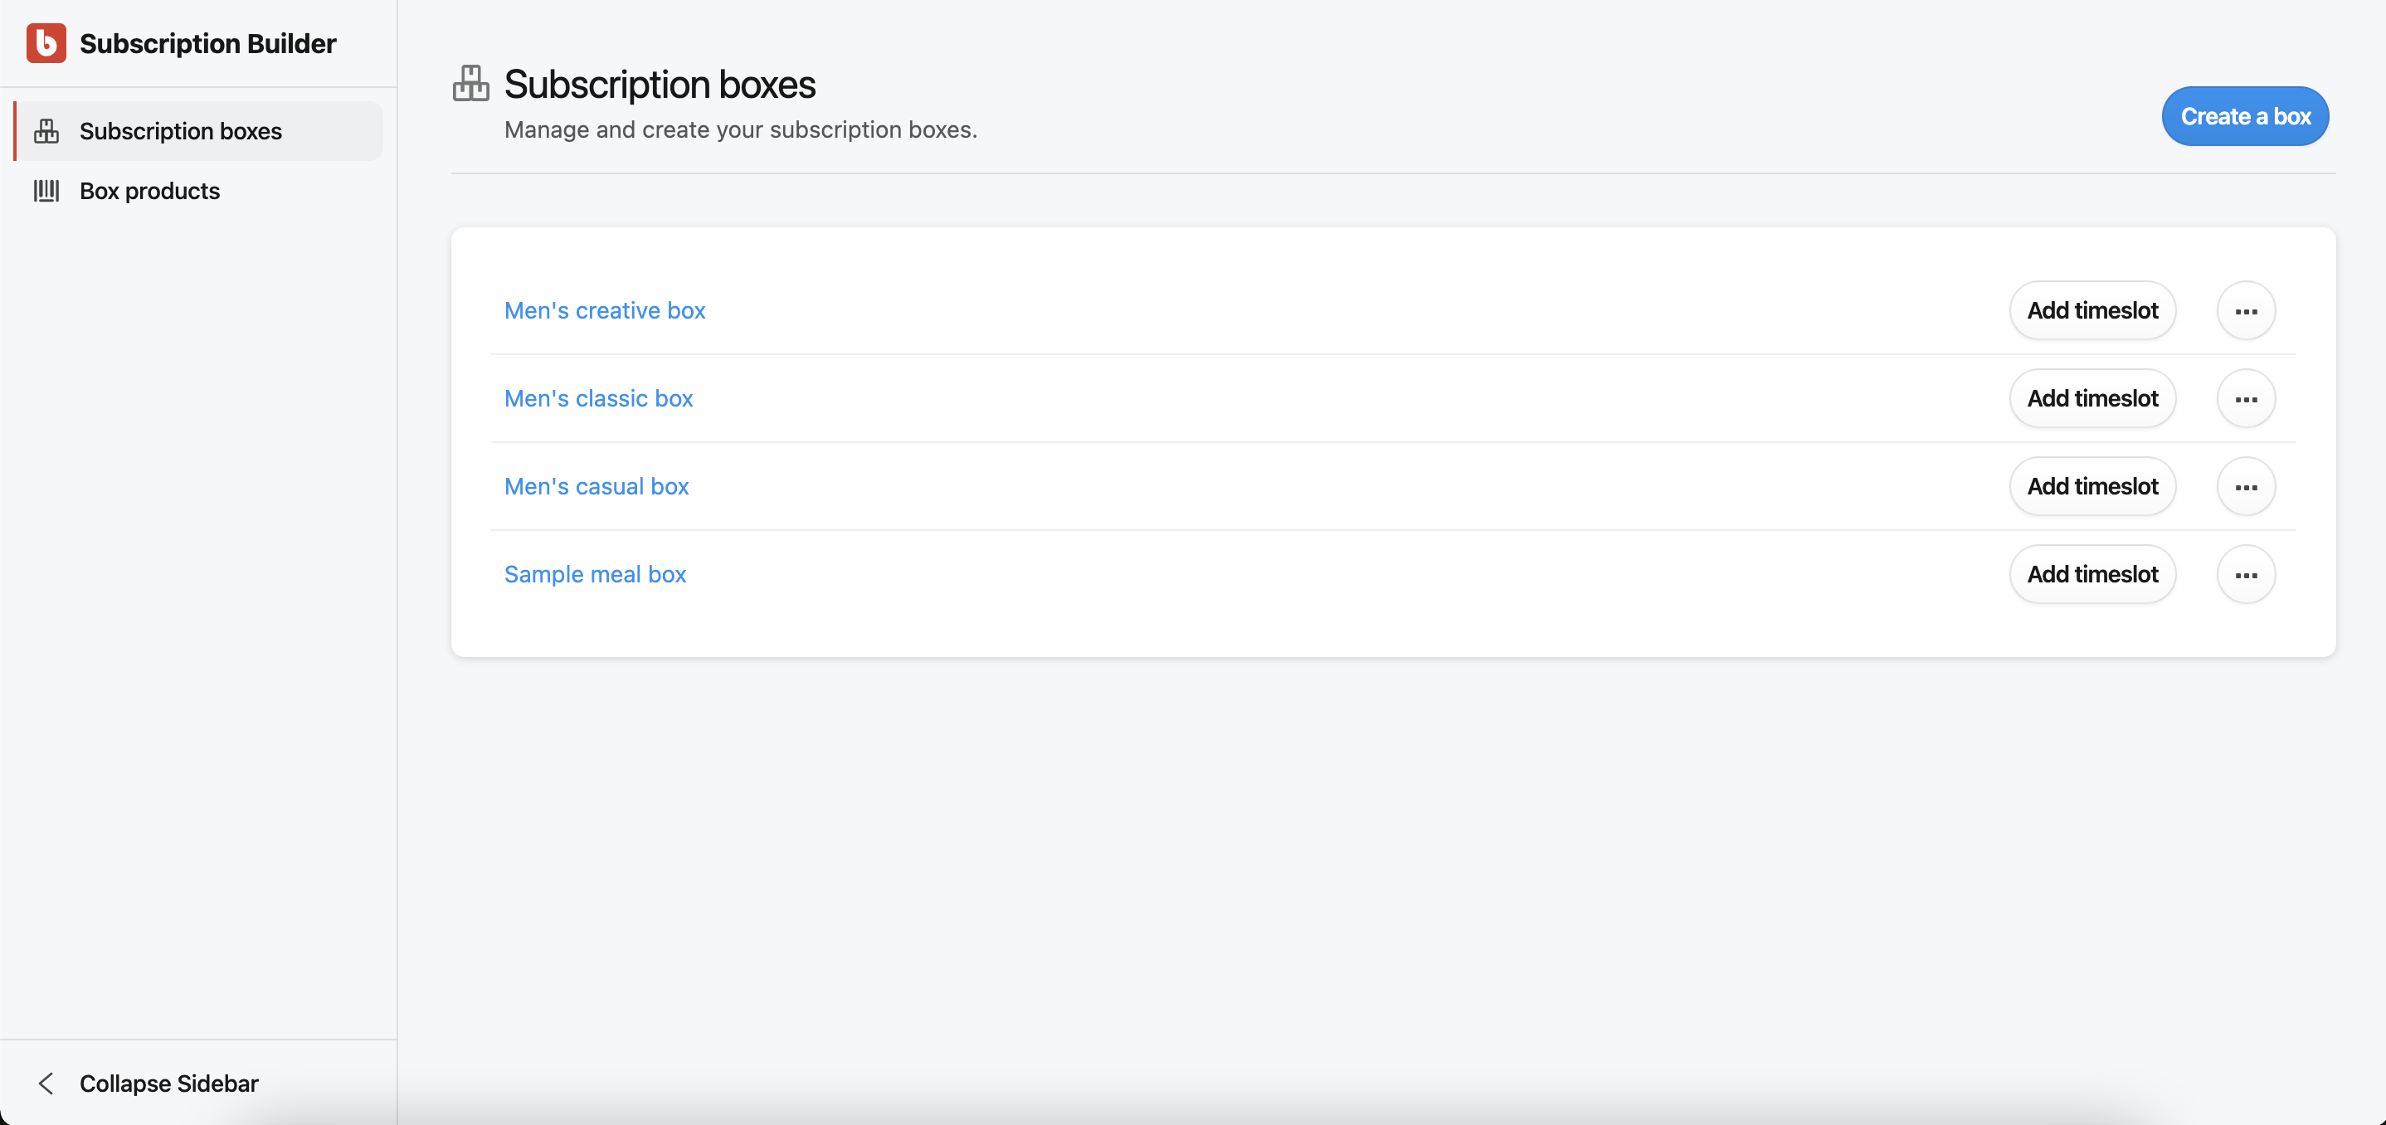This screenshot has height=1125, width=2386.
Task: Click the barcode icon beside Box products
Action: (x=46, y=191)
